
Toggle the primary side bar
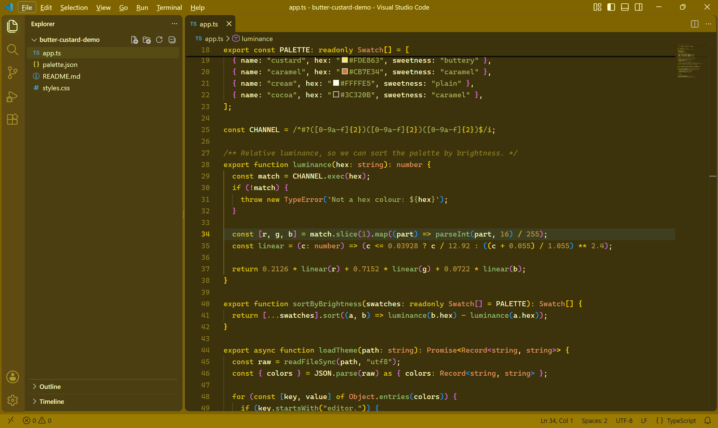611,7
